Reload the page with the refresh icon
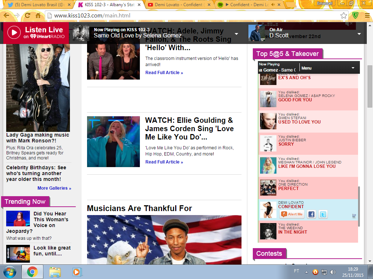This screenshot has width=373, height=279. point(28,16)
